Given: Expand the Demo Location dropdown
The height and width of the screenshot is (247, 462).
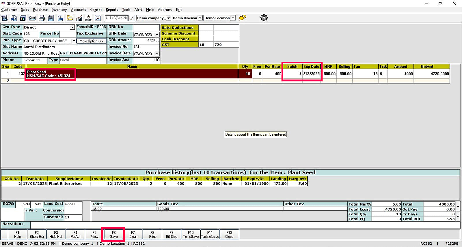Looking at the screenshot, I should [233, 18].
